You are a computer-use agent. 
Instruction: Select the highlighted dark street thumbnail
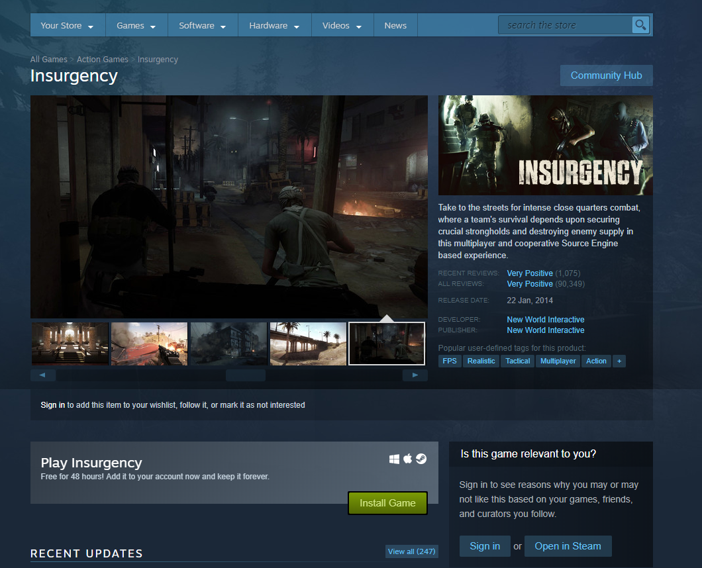pyautogui.click(x=387, y=344)
